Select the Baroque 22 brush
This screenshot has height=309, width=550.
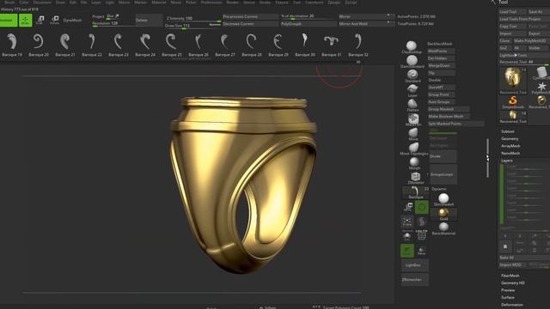tap(92, 44)
